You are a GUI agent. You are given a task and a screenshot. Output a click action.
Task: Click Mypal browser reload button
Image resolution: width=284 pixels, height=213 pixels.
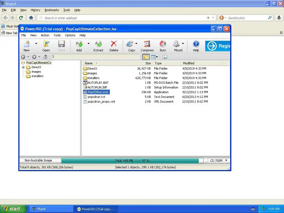(x=21, y=18)
